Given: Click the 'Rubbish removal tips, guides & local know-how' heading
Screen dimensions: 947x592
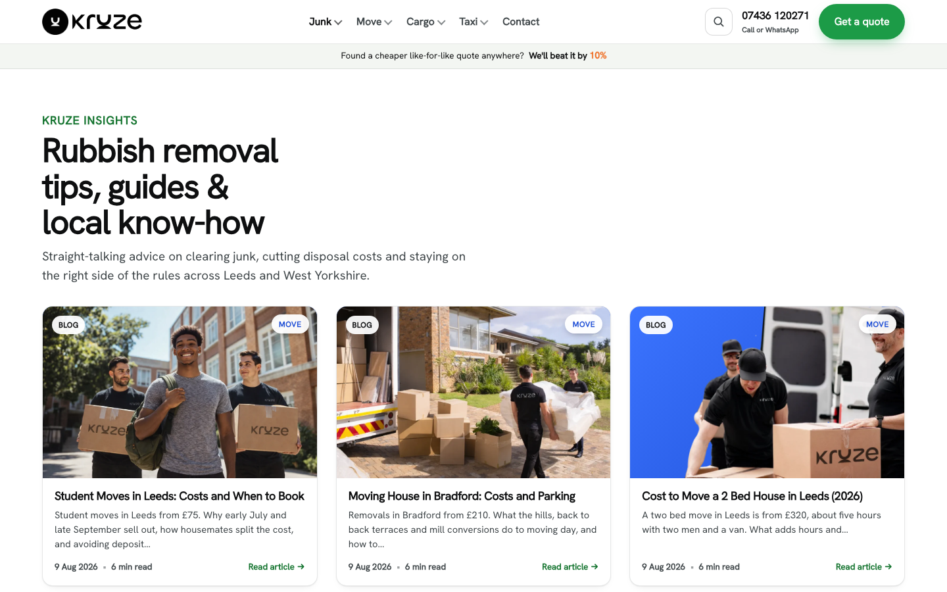Looking at the screenshot, I should pos(160,187).
